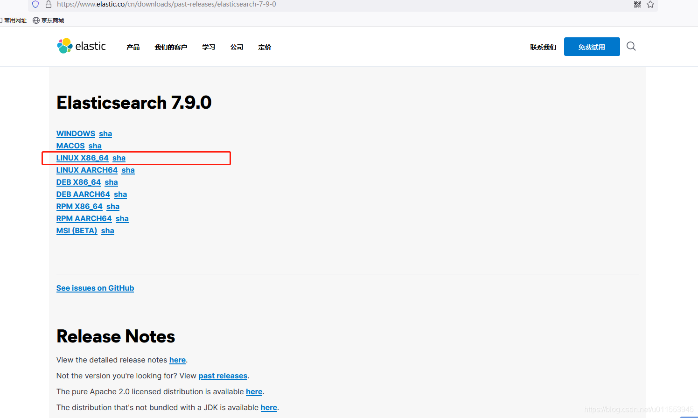Open the 京东商城 bookmark globe icon

click(x=36, y=20)
